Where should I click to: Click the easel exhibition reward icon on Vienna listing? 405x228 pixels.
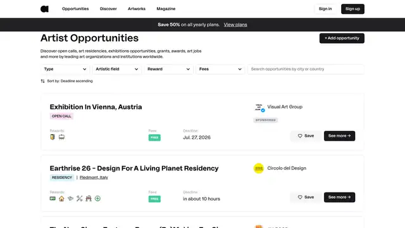[x=61, y=137]
